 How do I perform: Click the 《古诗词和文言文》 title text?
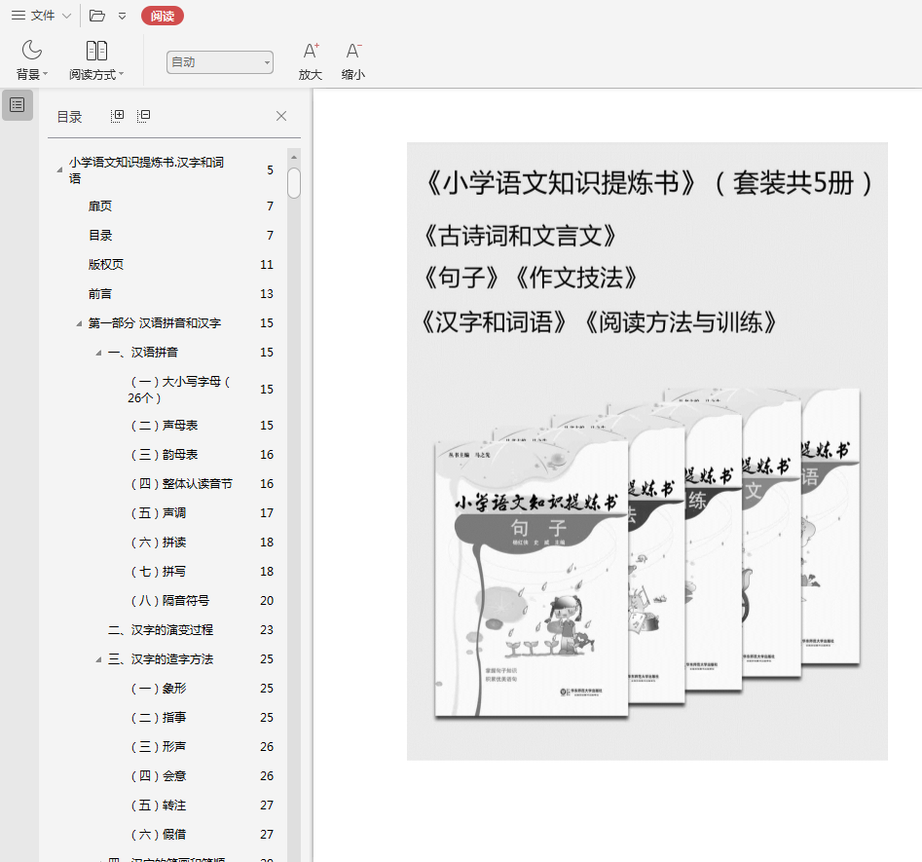[x=520, y=236]
